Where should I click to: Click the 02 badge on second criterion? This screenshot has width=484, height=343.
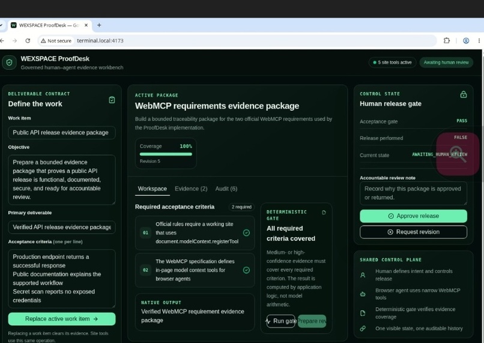[x=146, y=270]
